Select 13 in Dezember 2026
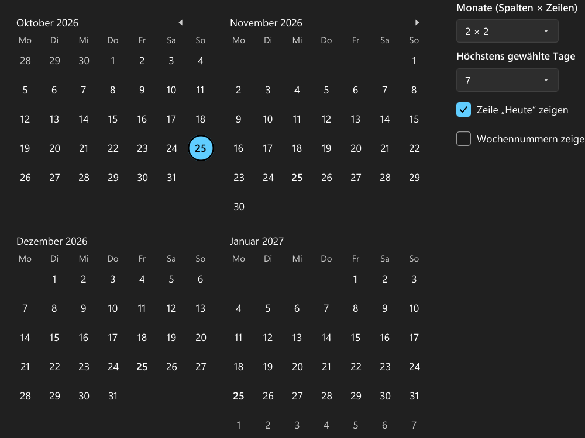 (201, 308)
